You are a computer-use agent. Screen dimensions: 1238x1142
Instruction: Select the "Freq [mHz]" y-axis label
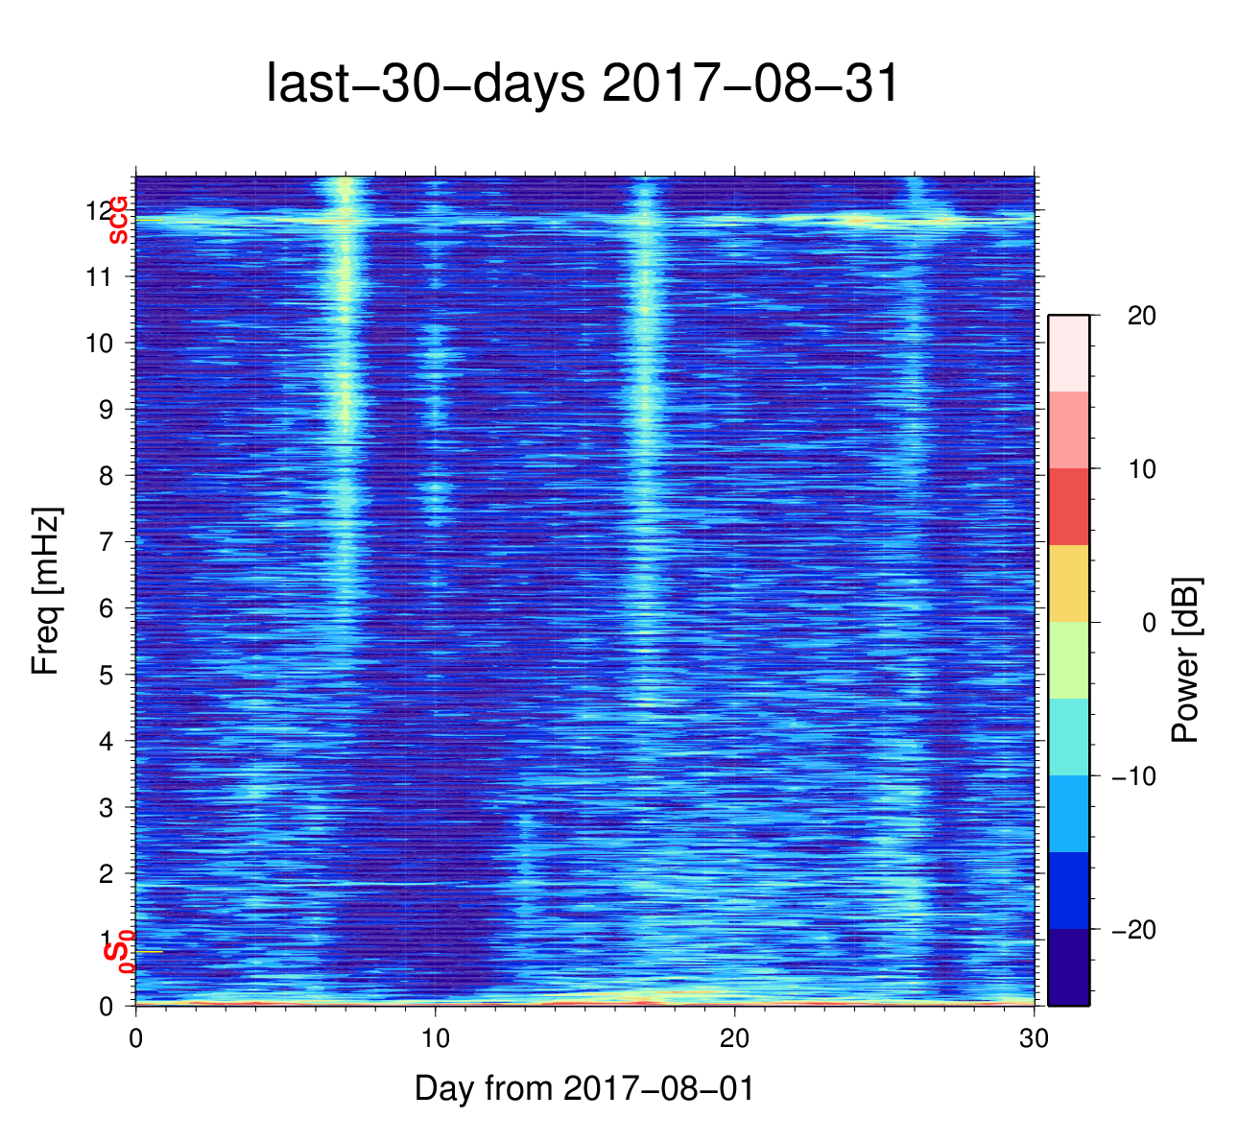tap(45, 591)
